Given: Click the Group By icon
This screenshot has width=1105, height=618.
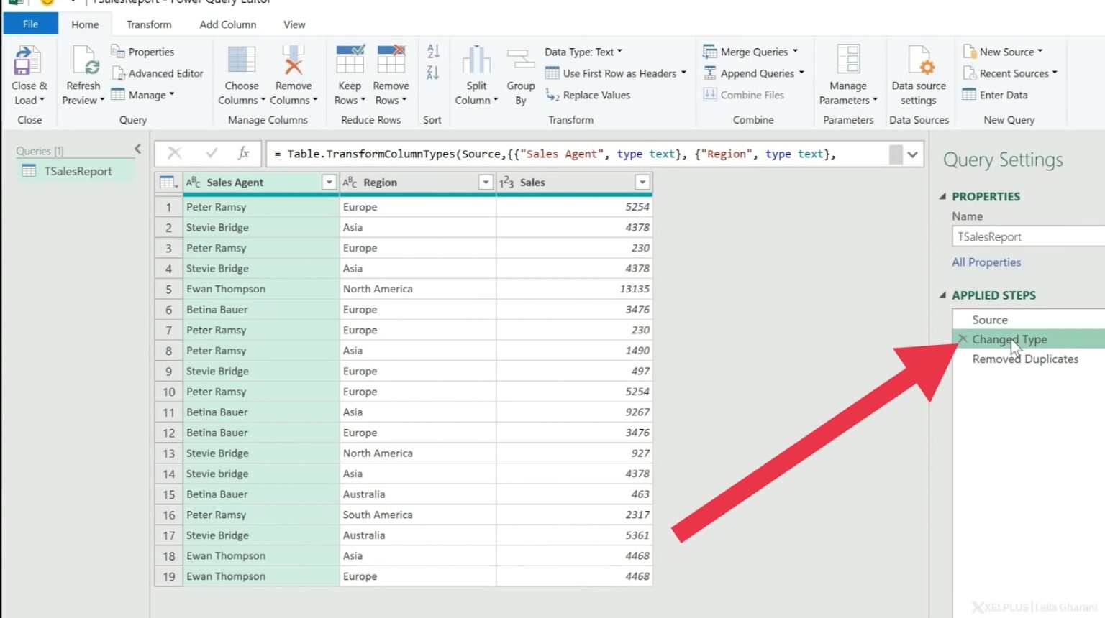Looking at the screenshot, I should click(x=521, y=60).
